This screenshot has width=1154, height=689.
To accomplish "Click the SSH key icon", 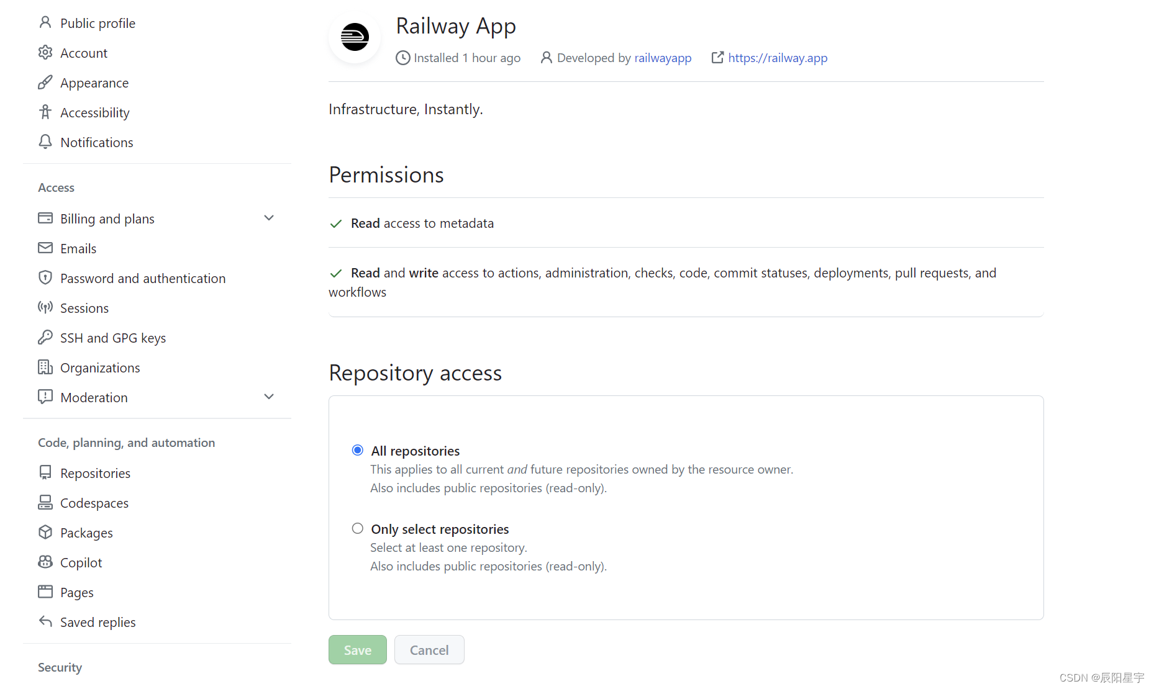I will (45, 338).
